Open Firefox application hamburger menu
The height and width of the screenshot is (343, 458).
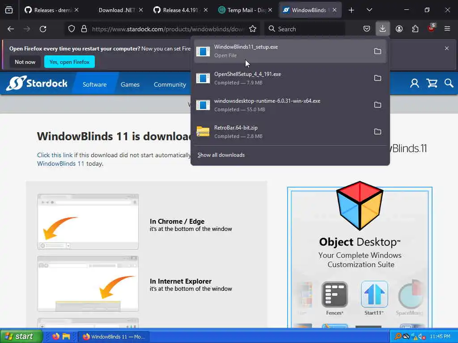click(447, 29)
